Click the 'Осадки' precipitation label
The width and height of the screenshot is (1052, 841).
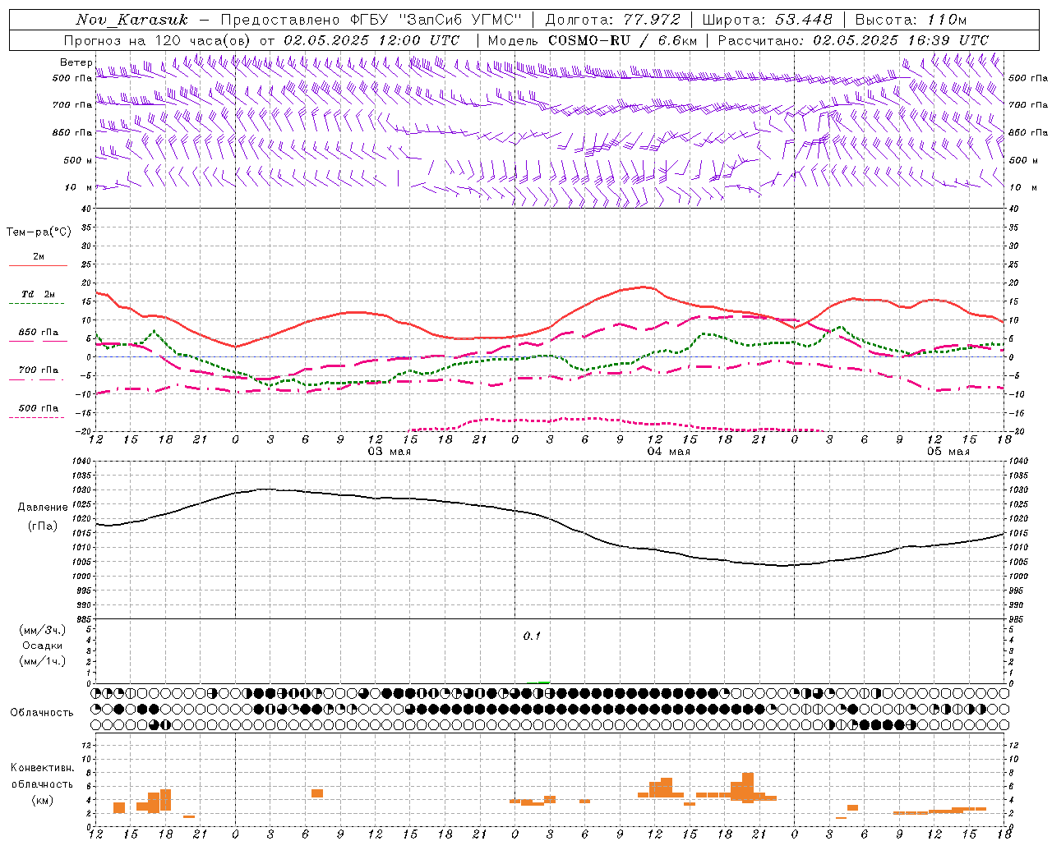pos(43,646)
